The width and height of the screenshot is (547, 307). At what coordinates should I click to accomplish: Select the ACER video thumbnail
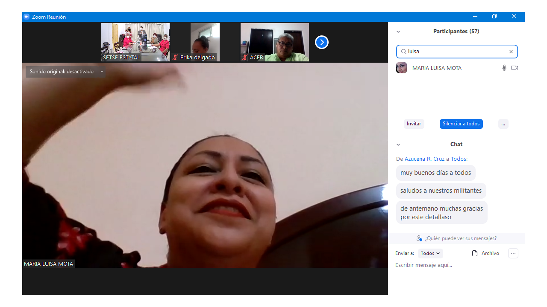(275, 42)
